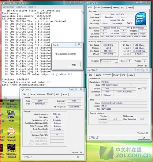Switch to Memory tab in CPU-Z processor window
This screenshot has width=153, height=162.
(116, 8)
